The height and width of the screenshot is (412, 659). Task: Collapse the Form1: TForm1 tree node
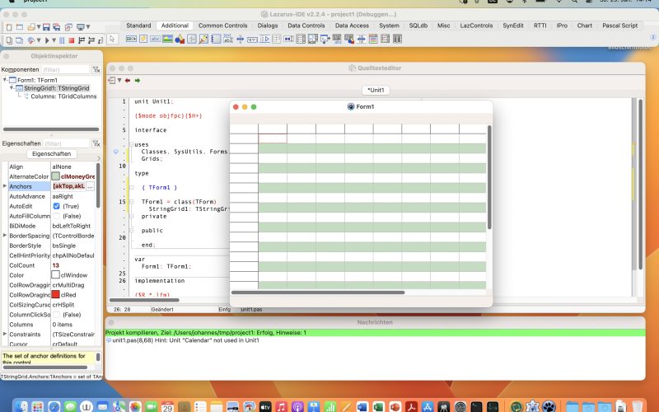[5, 80]
